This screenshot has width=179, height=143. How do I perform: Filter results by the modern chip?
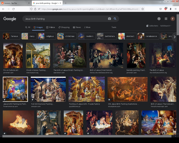tap(87, 36)
